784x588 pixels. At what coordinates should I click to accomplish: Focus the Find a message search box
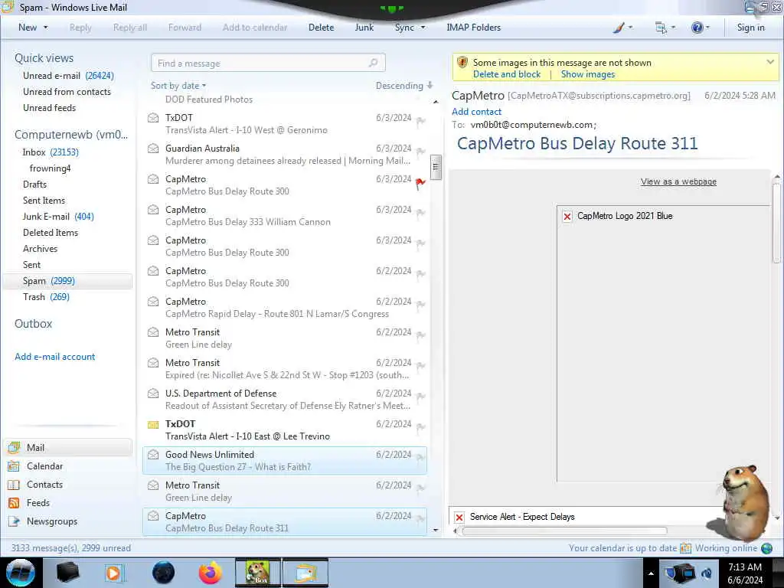point(268,63)
